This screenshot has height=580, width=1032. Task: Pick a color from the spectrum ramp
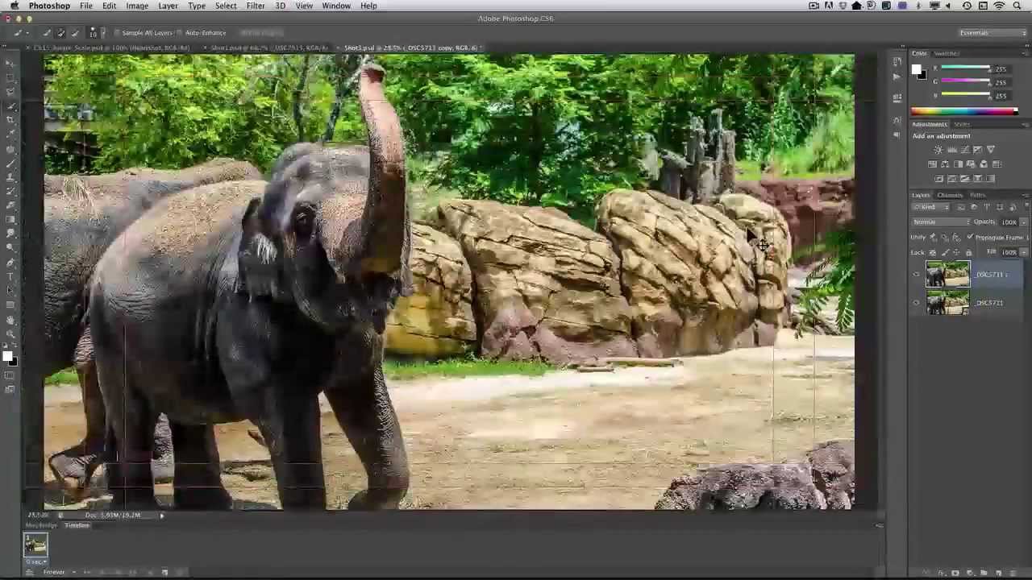coord(964,111)
